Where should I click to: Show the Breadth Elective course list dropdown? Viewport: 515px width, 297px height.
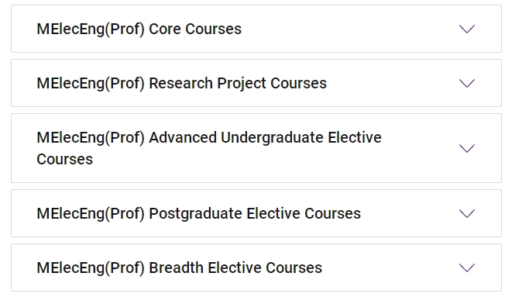point(256,268)
